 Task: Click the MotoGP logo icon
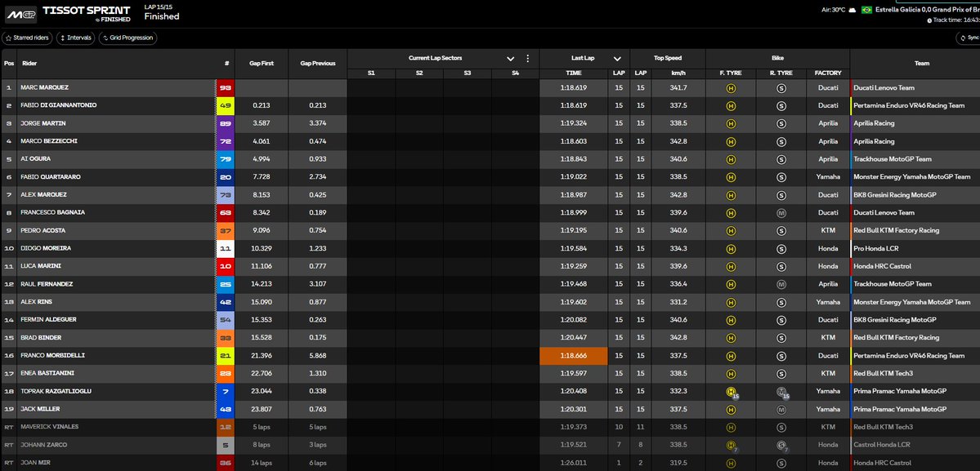coord(20,13)
